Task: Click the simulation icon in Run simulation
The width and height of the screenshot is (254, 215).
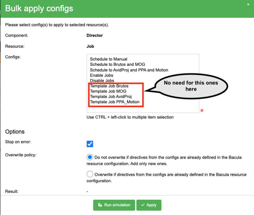Action: click(100, 205)
